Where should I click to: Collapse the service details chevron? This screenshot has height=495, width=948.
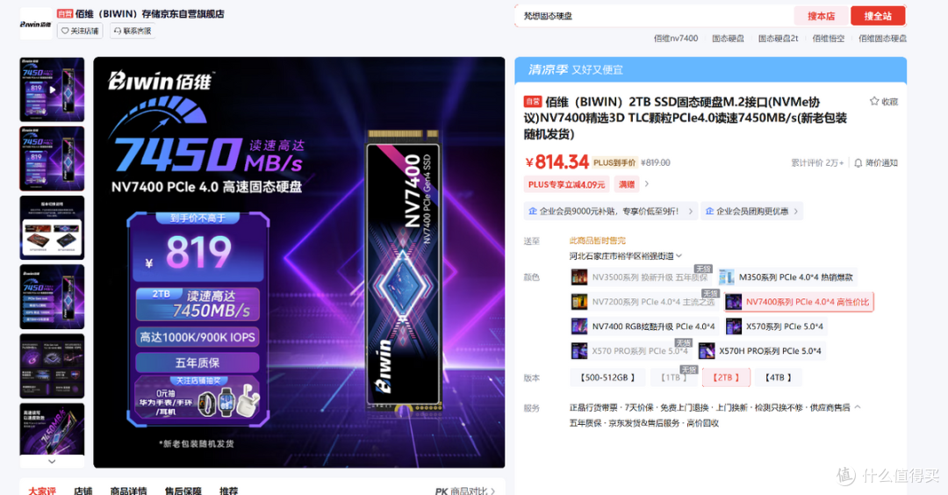point(858,407)
